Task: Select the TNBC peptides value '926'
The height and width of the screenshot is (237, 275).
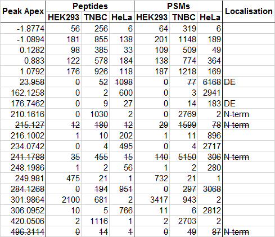Action: click(x=96, y=71)
